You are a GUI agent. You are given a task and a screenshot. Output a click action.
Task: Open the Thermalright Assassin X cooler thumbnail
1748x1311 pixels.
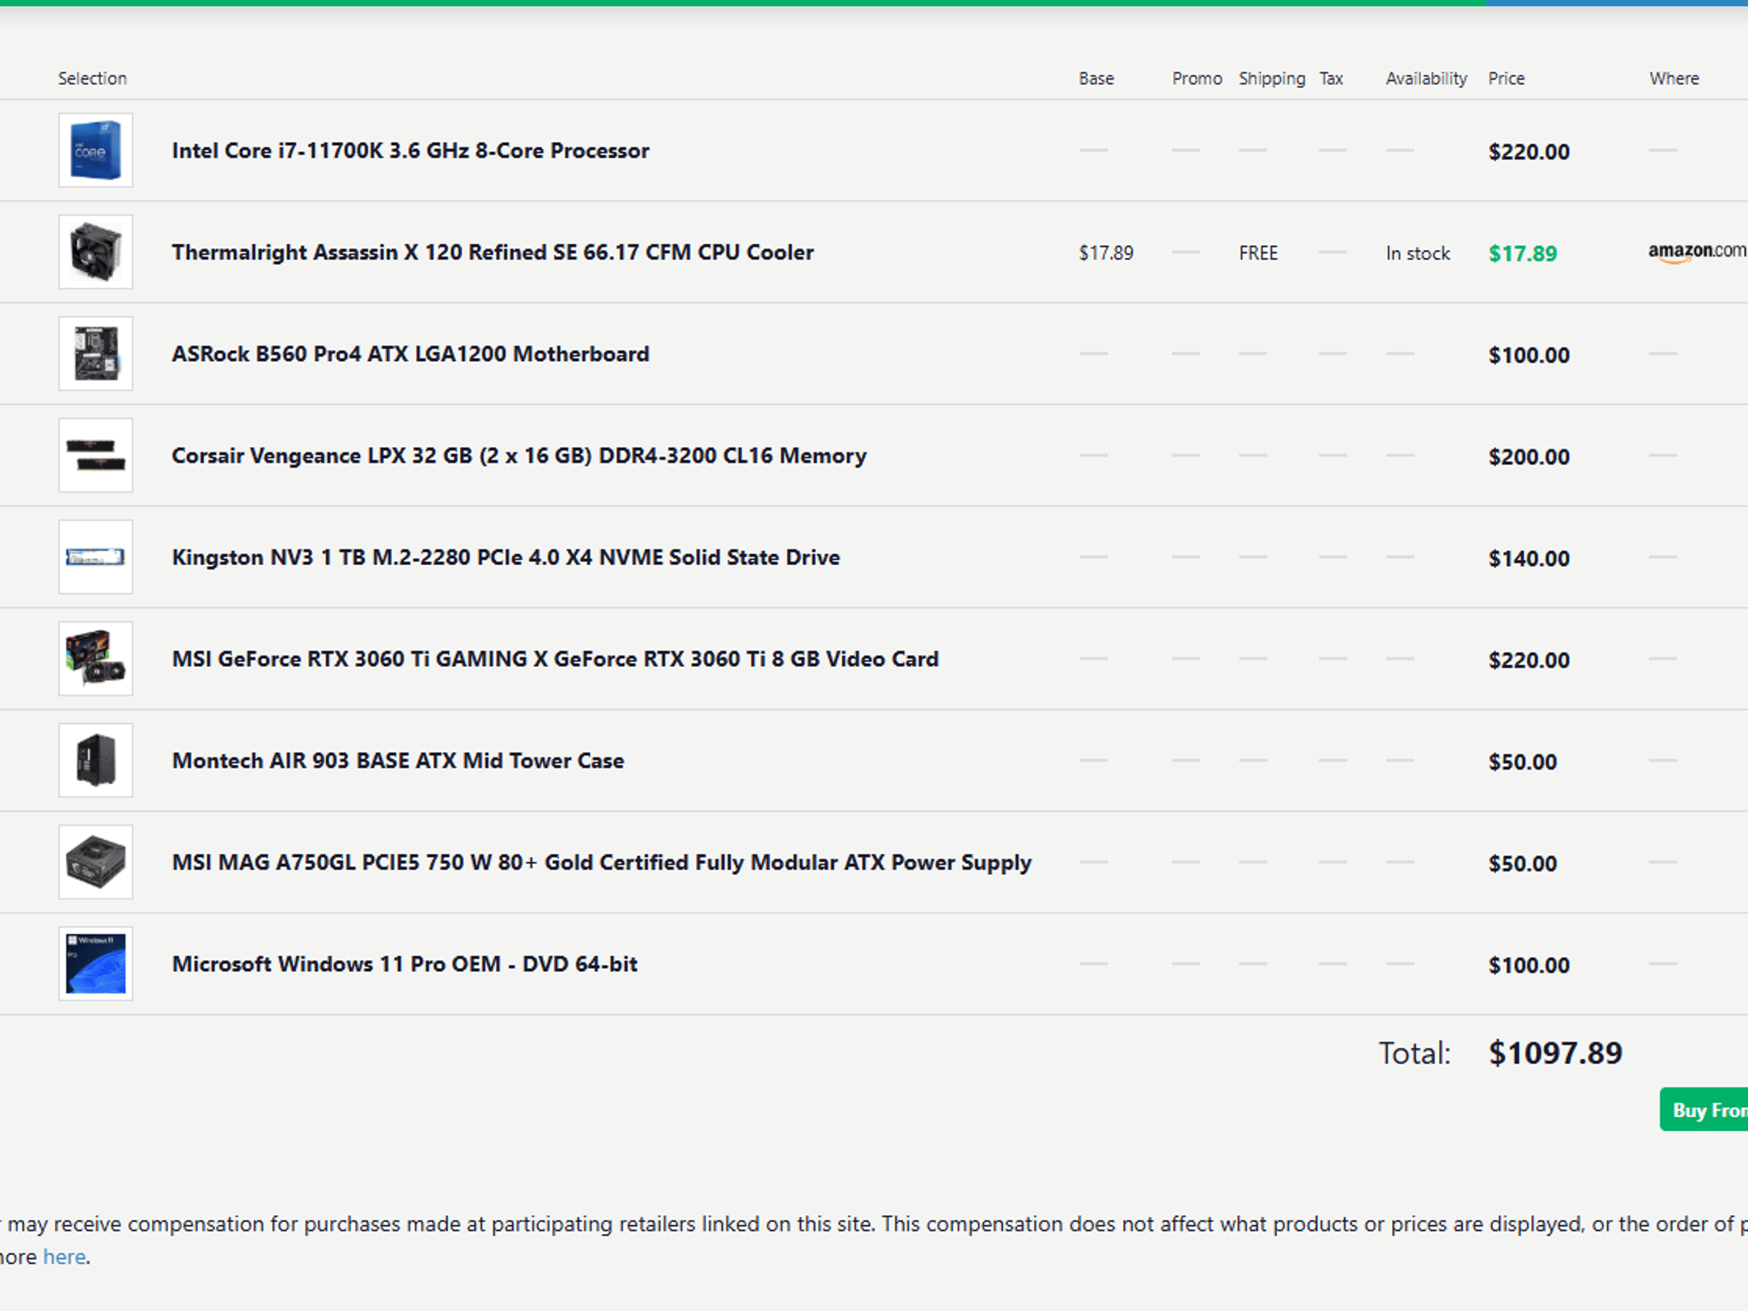click(x=96, y=252)
